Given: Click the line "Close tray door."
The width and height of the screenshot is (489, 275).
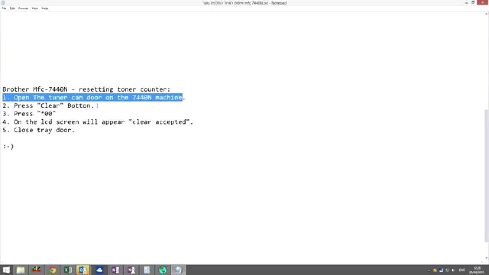Looking at the screenshot, I should (39, 130).
